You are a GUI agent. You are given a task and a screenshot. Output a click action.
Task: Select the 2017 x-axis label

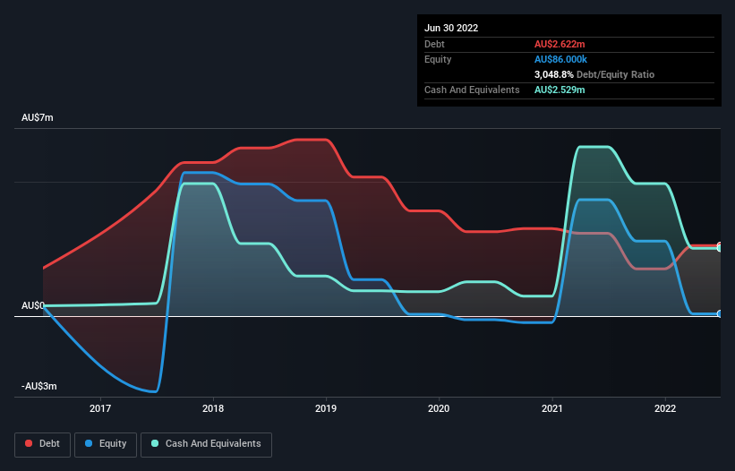[100, 408]
